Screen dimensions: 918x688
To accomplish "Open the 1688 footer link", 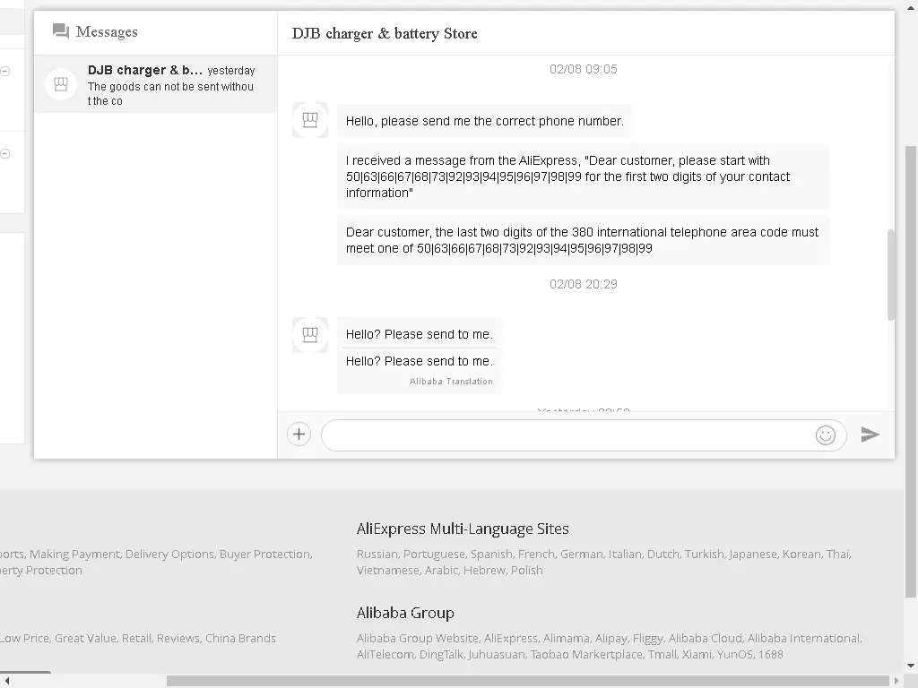I will (x=770, y=655).
